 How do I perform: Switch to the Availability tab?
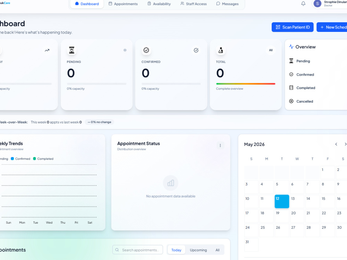[x=159, y=4]
